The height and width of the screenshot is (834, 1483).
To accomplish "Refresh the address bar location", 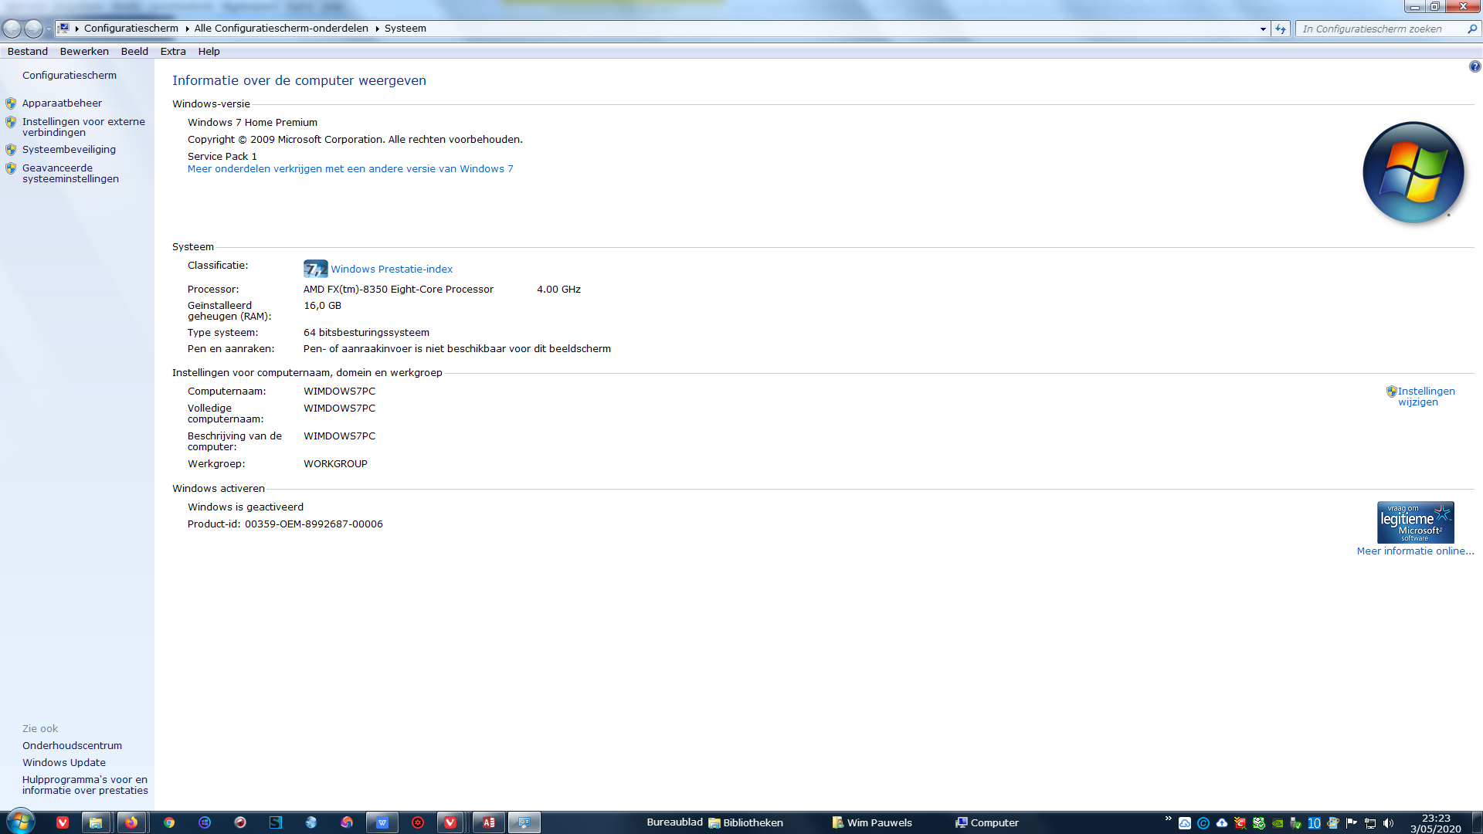I will [1281, 29].
